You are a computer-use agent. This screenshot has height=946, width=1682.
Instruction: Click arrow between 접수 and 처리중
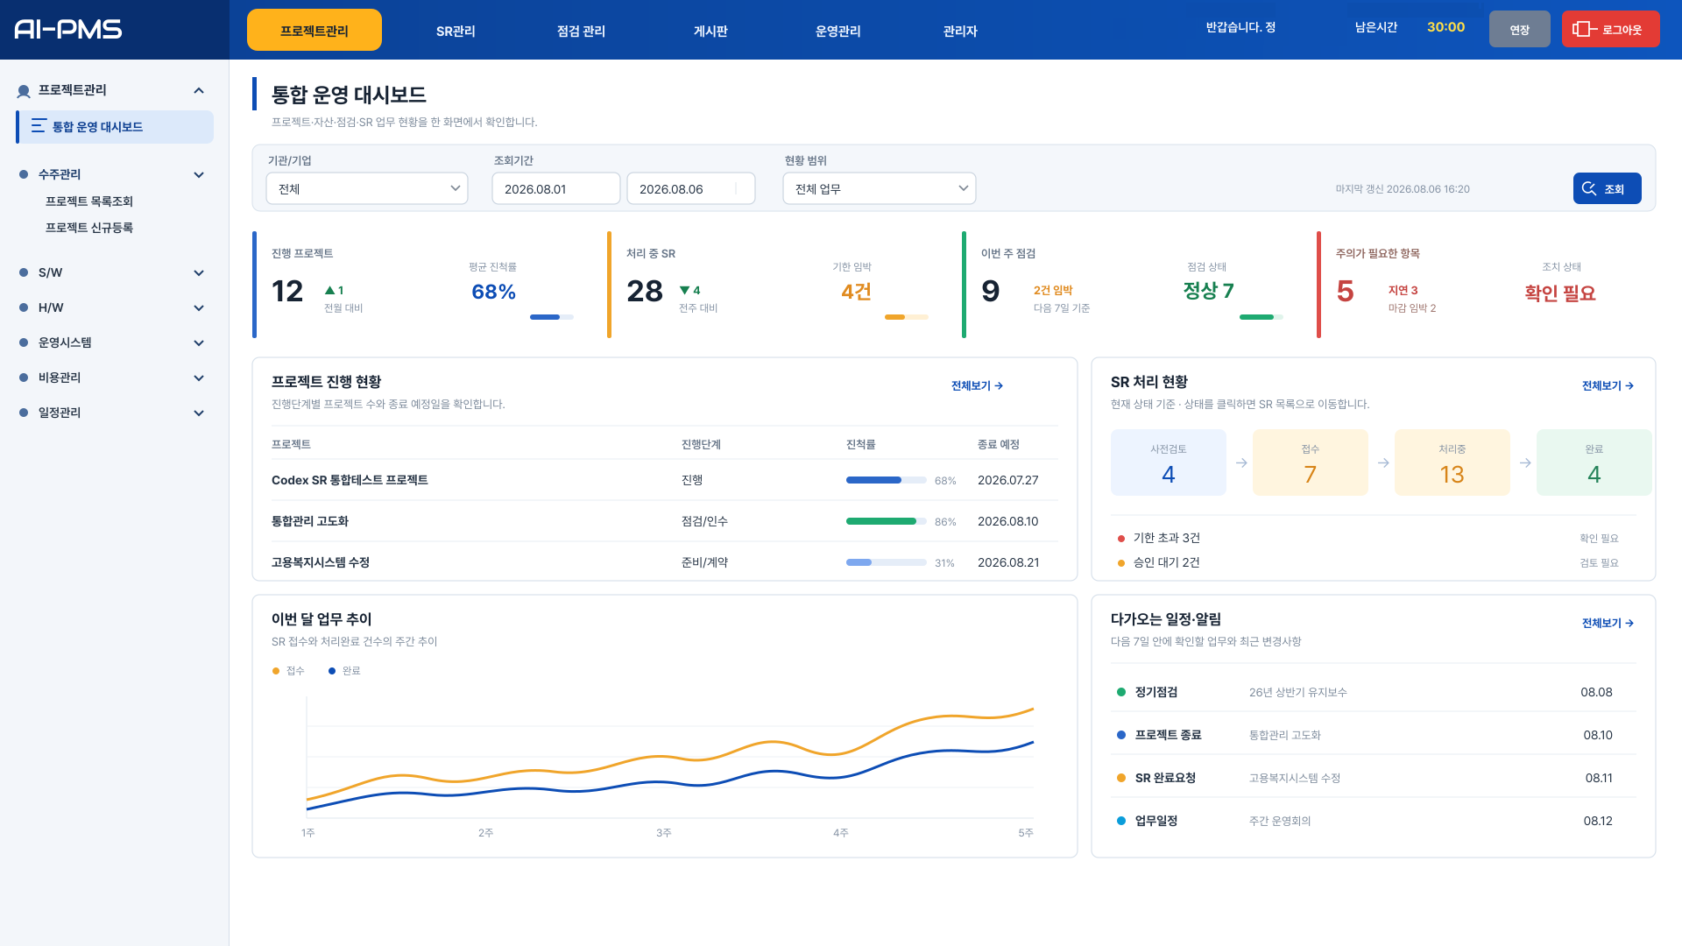1383,462
